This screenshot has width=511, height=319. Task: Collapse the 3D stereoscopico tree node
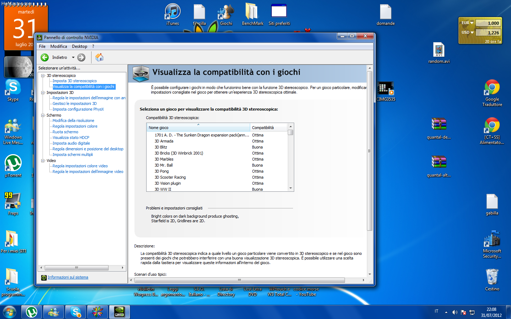click(x=43, y=75)
